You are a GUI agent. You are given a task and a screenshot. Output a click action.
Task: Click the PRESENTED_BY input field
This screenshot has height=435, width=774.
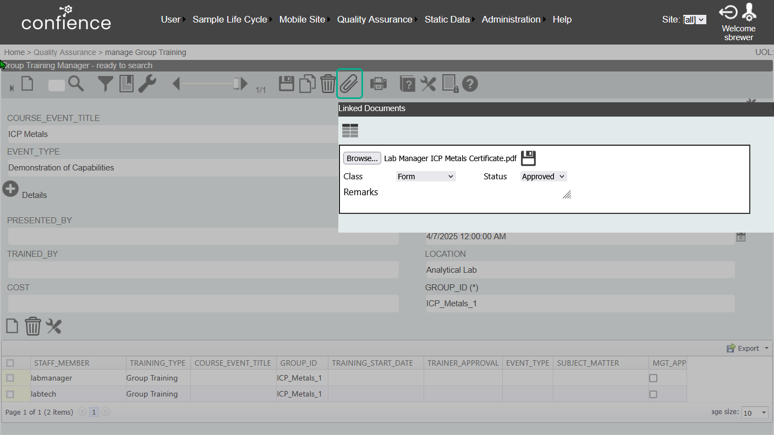(x=203, y=236)
